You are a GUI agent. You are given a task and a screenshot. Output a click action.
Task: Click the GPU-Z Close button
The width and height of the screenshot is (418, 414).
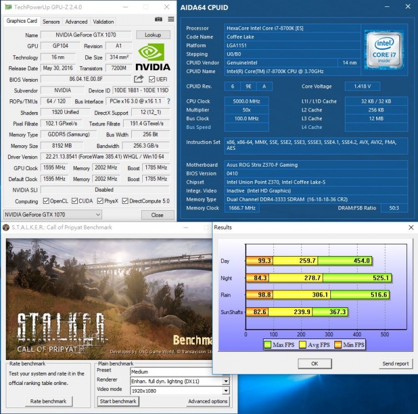point(157,215)
